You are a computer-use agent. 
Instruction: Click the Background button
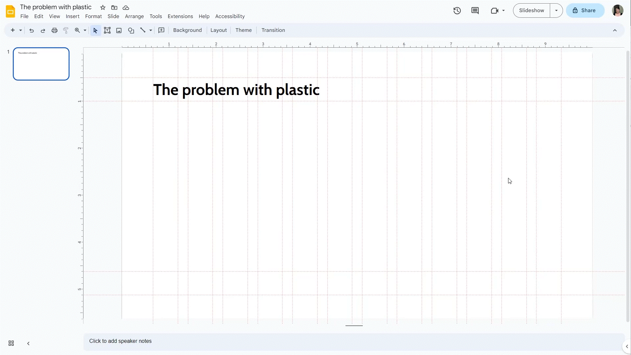[187, 30]
